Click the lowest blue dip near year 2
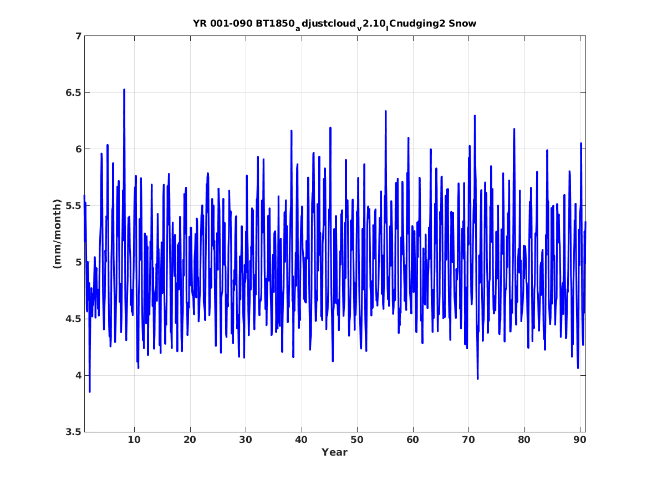Screen dimensions: 647x485 click(x=90, y=391)
